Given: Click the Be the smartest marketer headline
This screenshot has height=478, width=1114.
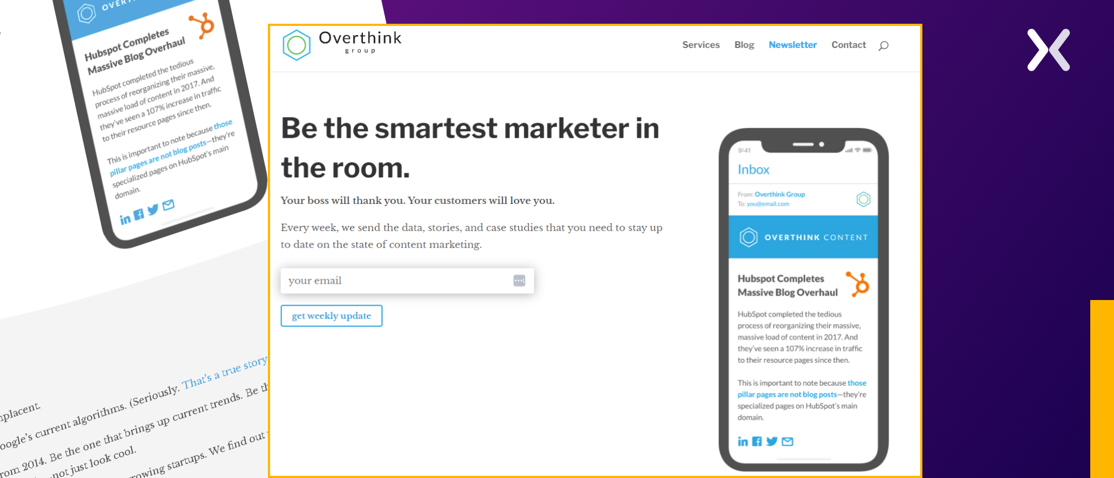Looking at the screenshot, I should click(470, 148).
